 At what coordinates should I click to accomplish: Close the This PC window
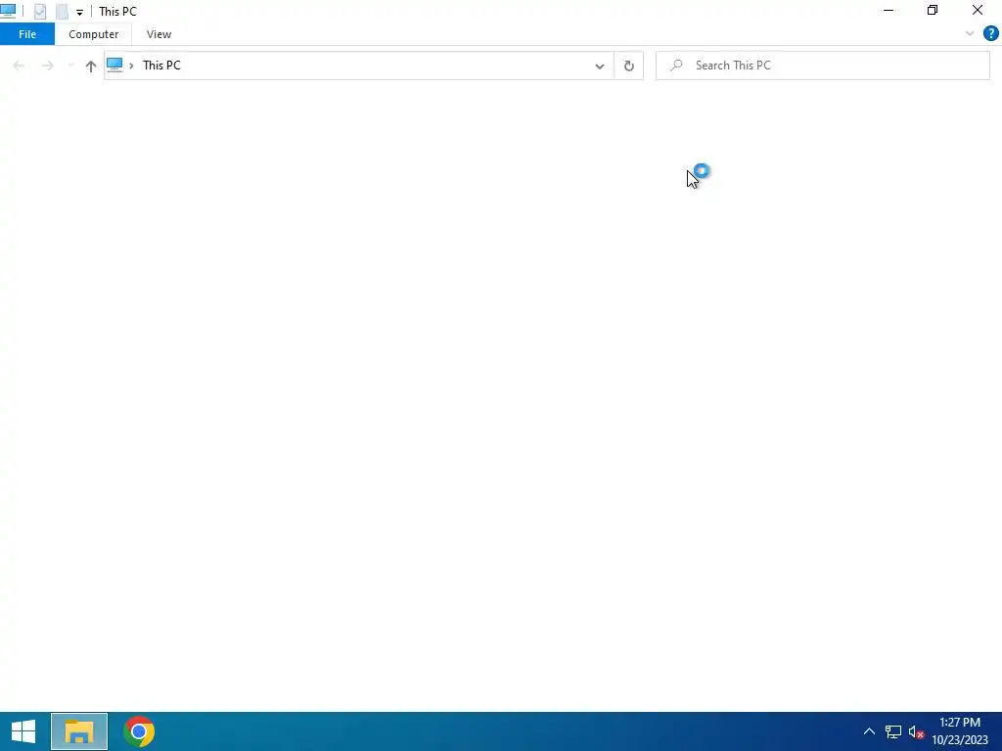pyautogui.click(x=978, y=10)
